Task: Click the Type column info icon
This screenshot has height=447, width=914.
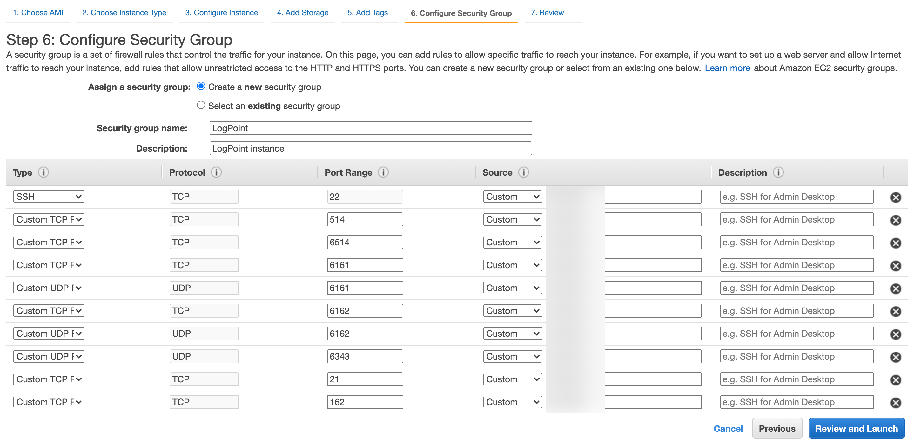Action: (44, 172)
